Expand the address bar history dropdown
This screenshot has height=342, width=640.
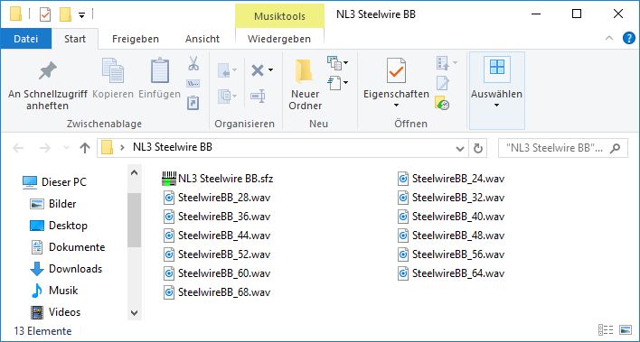pos(460,148)
